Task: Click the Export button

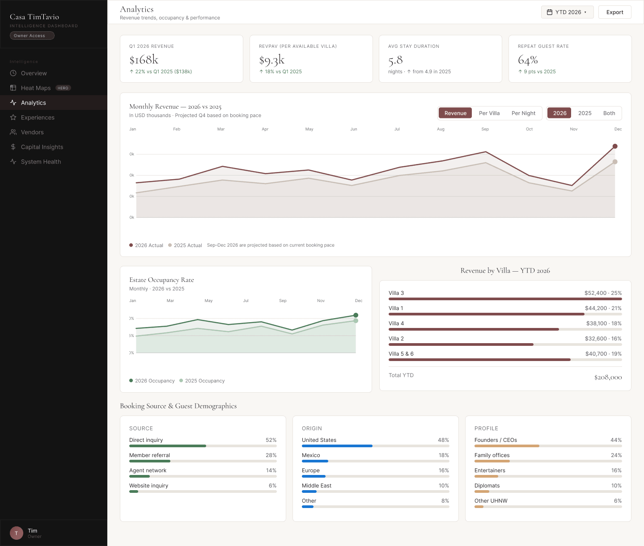Action: (x=614, y=12)
